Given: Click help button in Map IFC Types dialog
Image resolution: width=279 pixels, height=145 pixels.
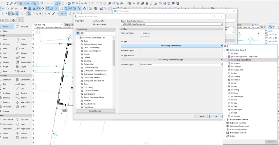Looking at the screenshot, I should click(x=215, y=16).
